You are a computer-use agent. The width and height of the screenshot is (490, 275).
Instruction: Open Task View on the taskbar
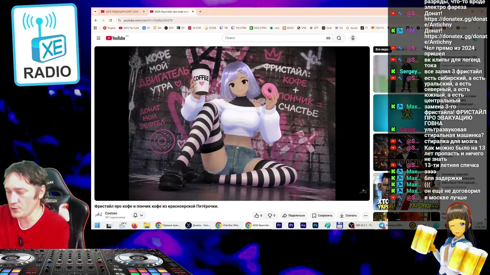tap(109, 225)
